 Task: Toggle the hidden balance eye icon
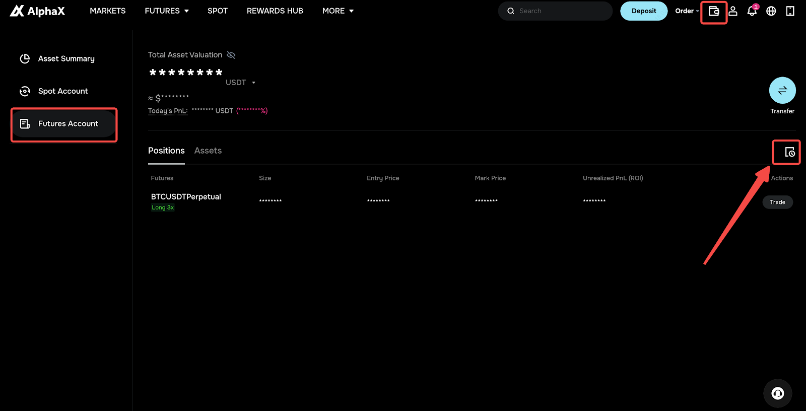point(231,55)
